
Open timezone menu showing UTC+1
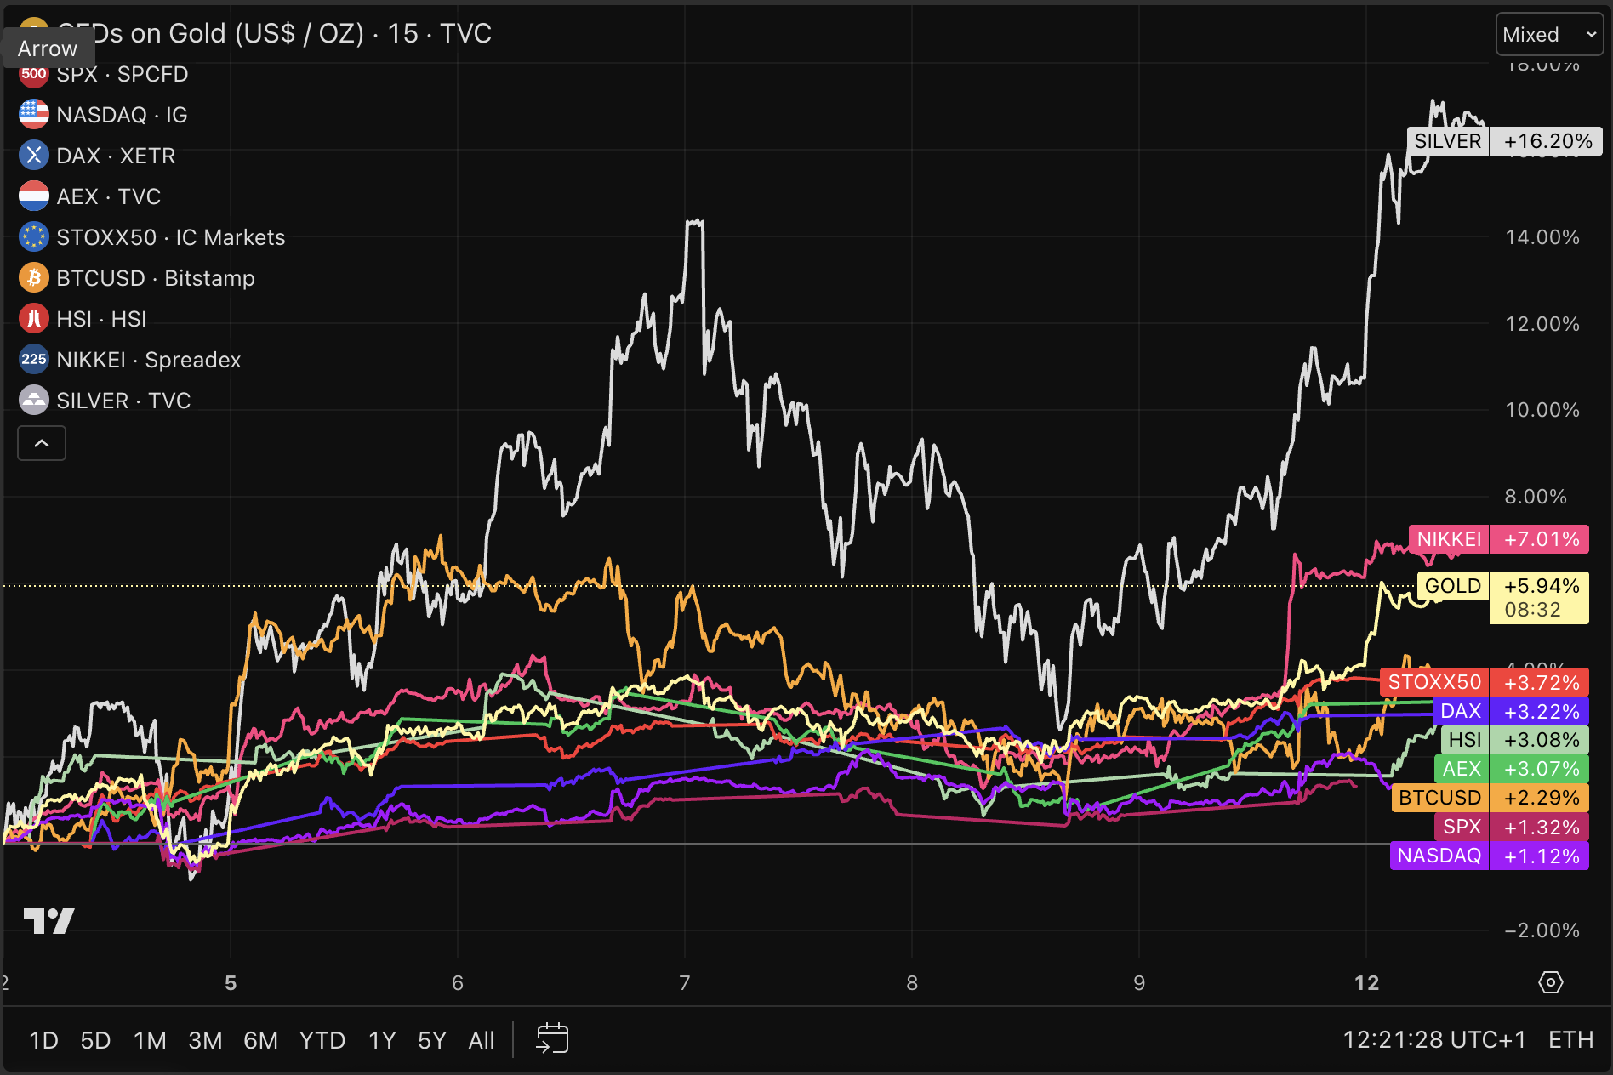coord(1433,1040)
